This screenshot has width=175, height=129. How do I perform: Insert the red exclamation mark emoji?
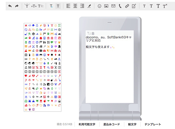pyautogui.click(x=30, y=84)
